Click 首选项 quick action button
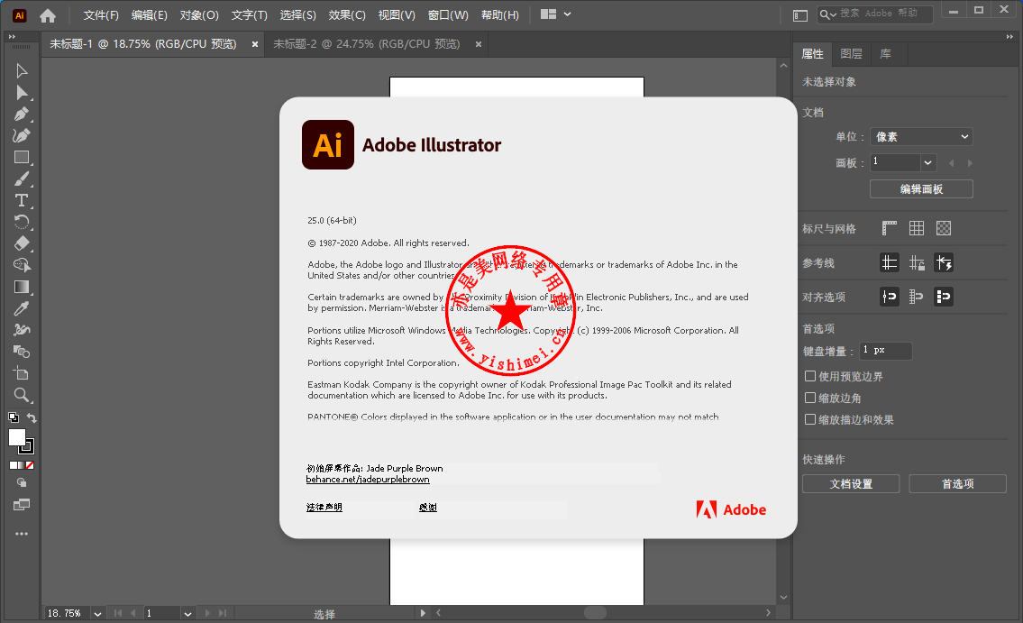 pyautogui.click(x=958, y=483)
